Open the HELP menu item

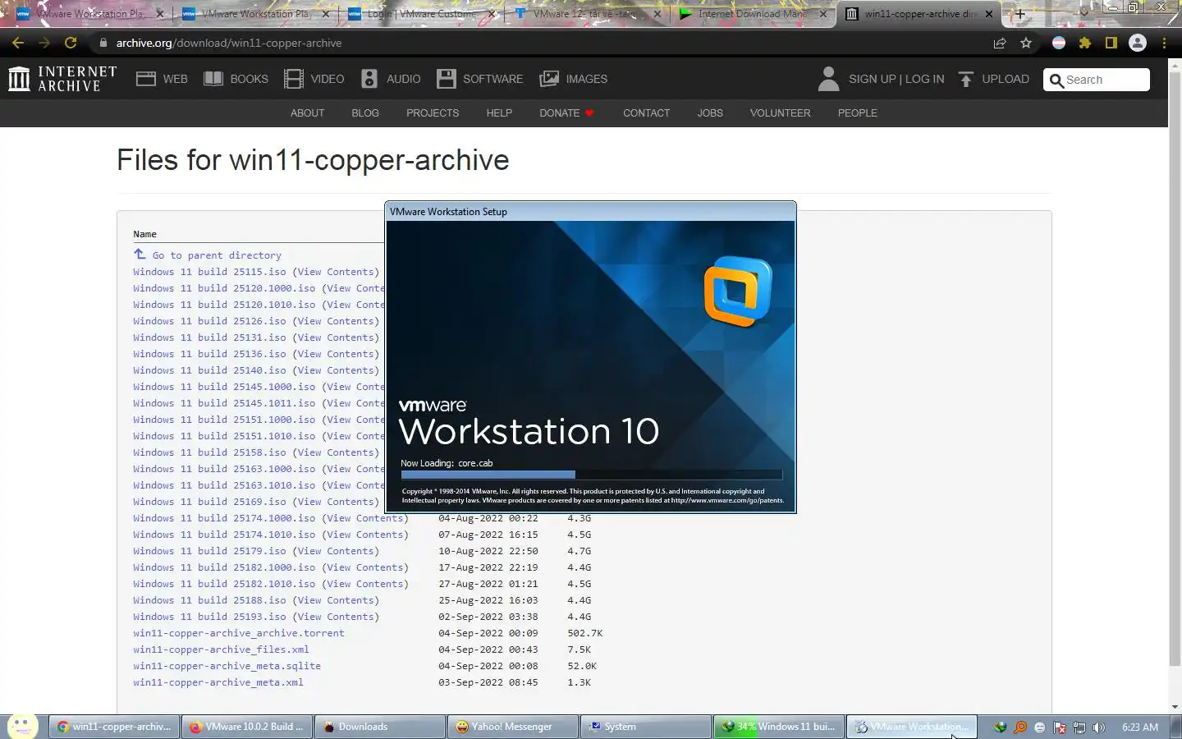point(499,113)
